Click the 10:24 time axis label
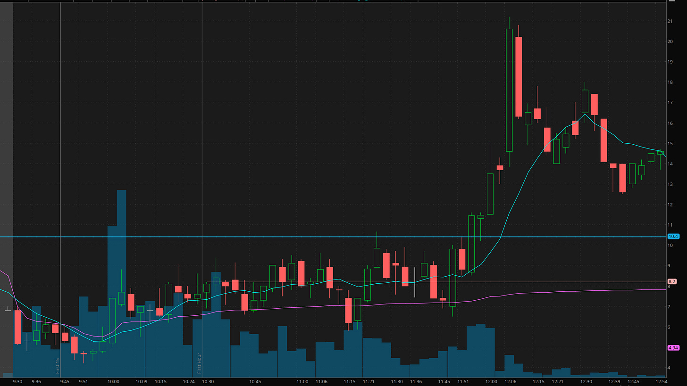Screen dimensions: 687x386 (x=189, y=382)
